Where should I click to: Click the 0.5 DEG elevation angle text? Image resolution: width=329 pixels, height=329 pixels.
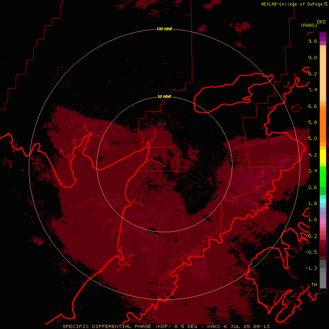coord(186,326)
